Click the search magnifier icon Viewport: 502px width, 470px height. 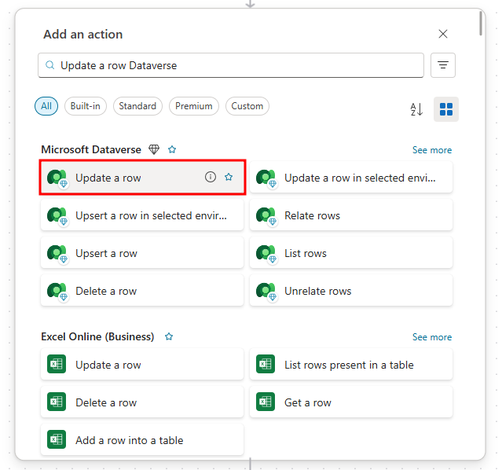pyautogui.click(x=50, y=65)
